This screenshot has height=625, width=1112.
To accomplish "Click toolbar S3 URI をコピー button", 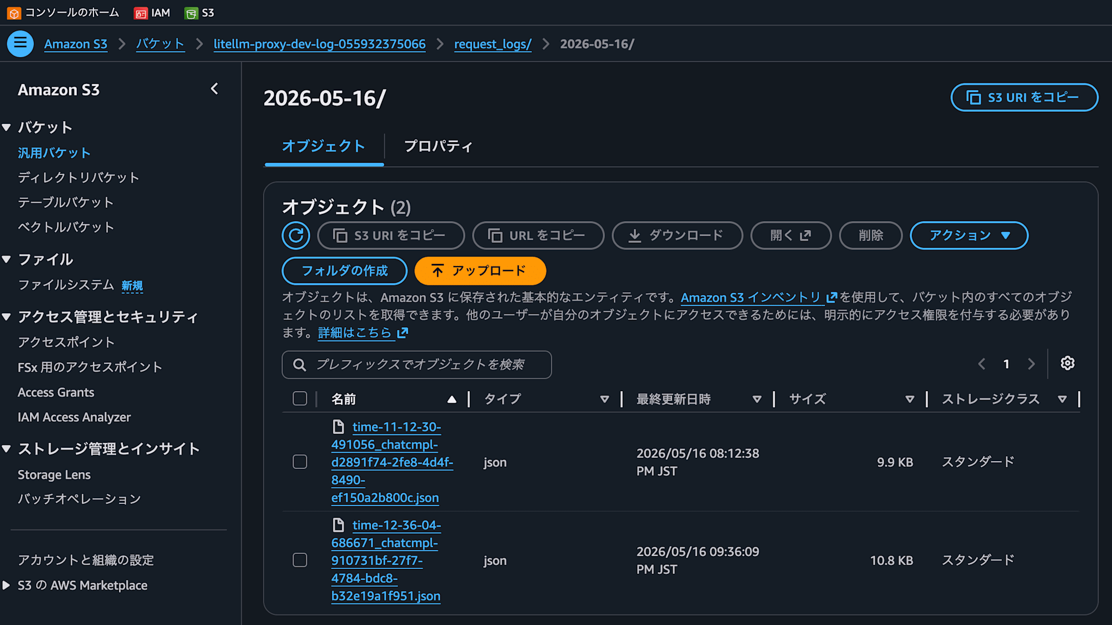I will 391,236.
